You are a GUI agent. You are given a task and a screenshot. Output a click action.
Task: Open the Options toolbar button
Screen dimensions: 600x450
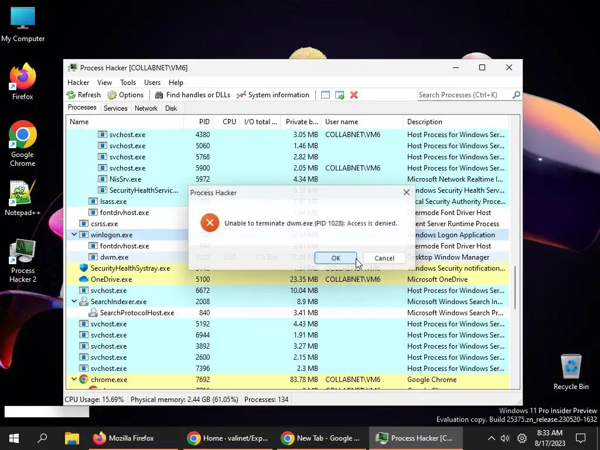[x=125, y=95]
